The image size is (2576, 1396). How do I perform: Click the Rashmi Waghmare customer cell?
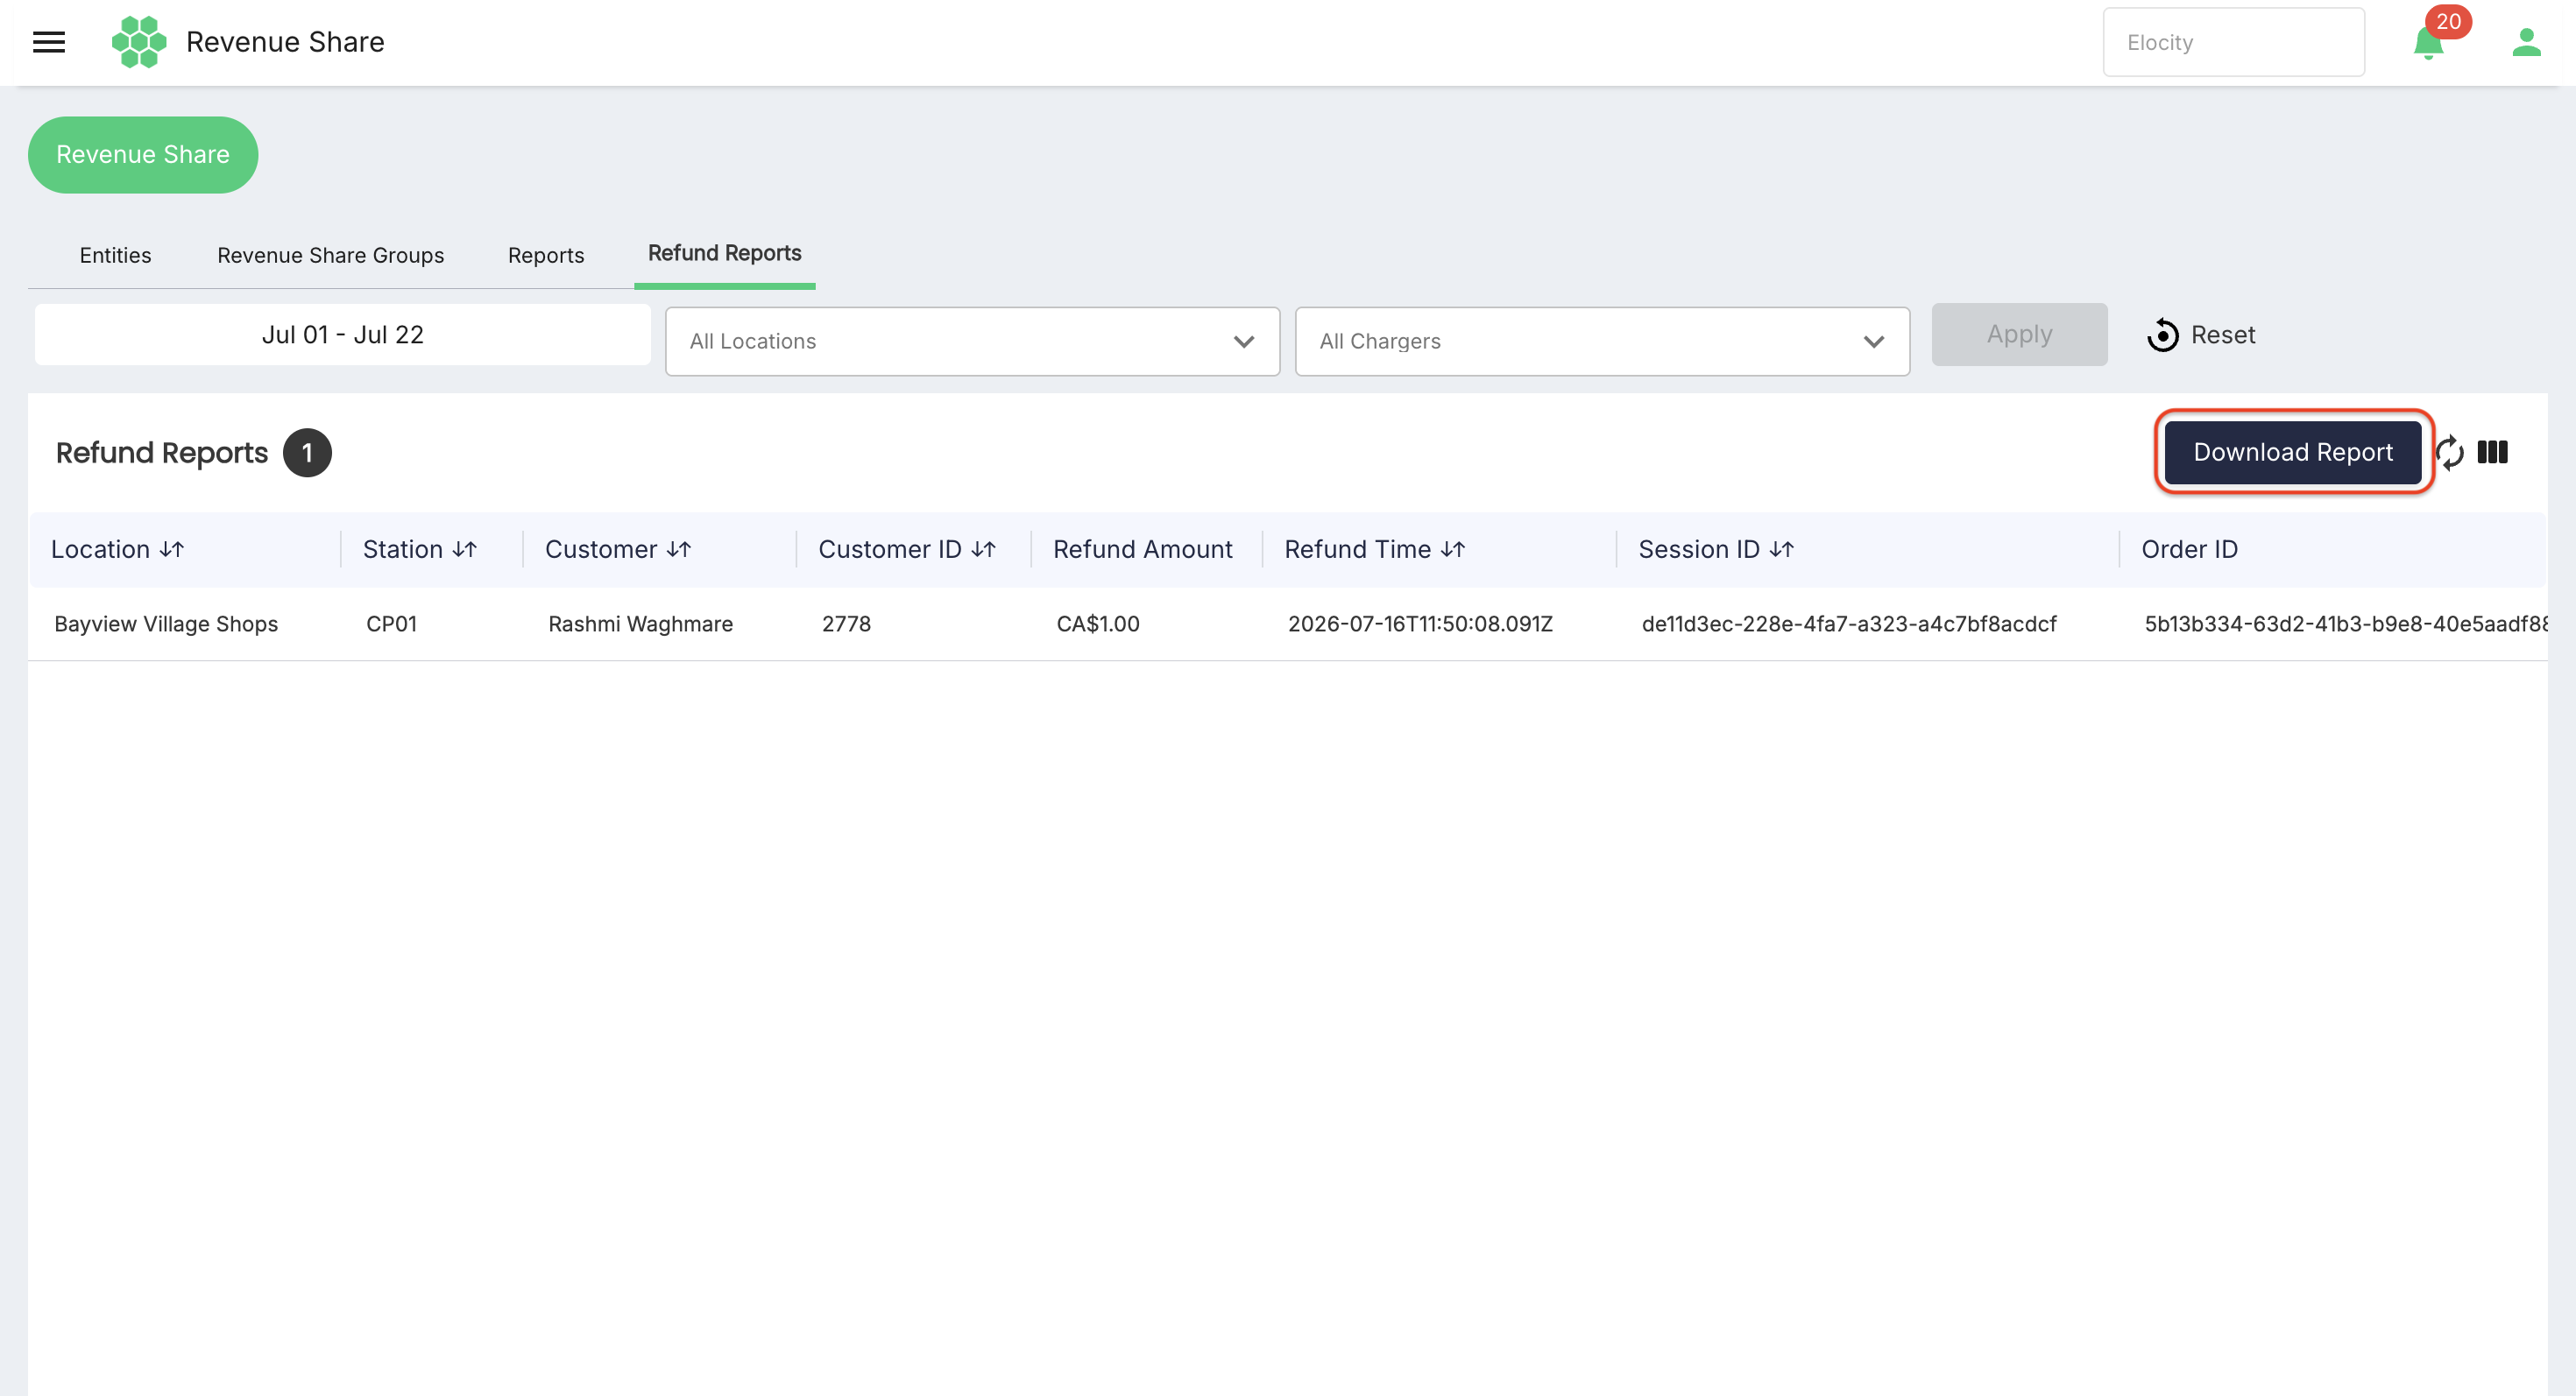coord(640,624)
